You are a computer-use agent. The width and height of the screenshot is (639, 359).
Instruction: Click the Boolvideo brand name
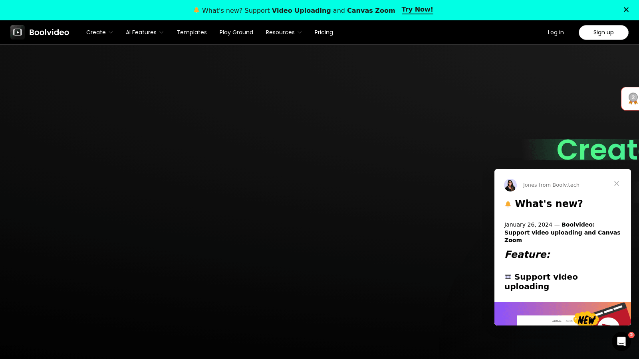click(49, 32)
